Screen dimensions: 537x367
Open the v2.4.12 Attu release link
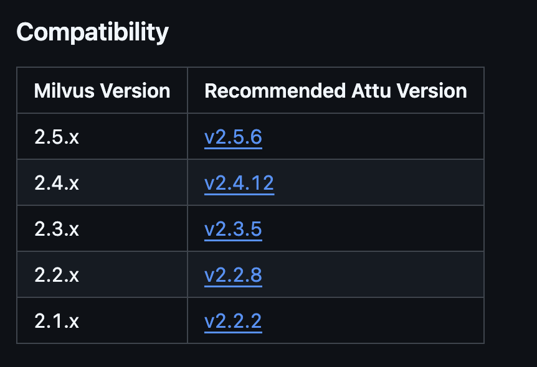click(x=239, y=183)
